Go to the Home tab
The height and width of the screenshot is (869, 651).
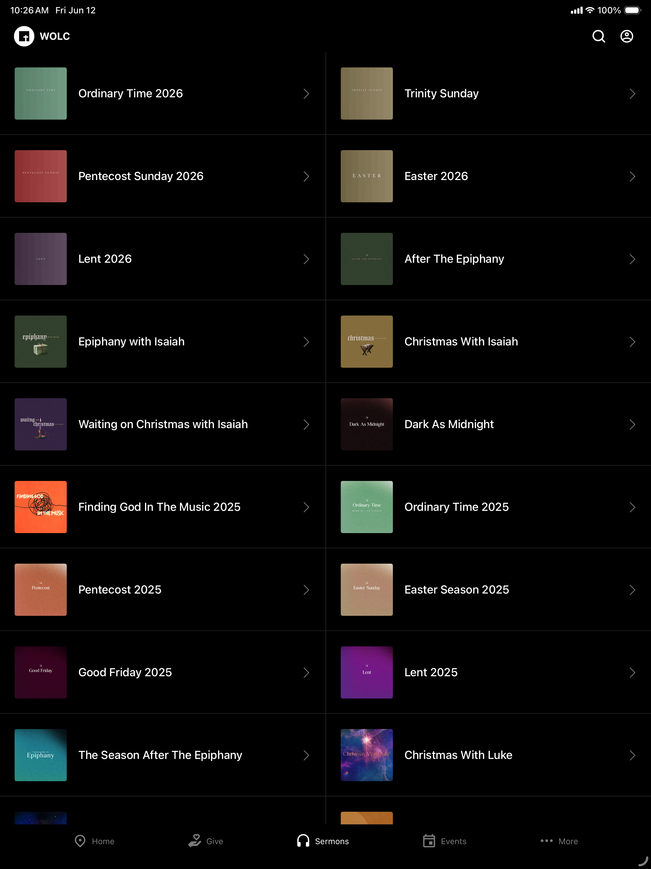click(94, 841)
